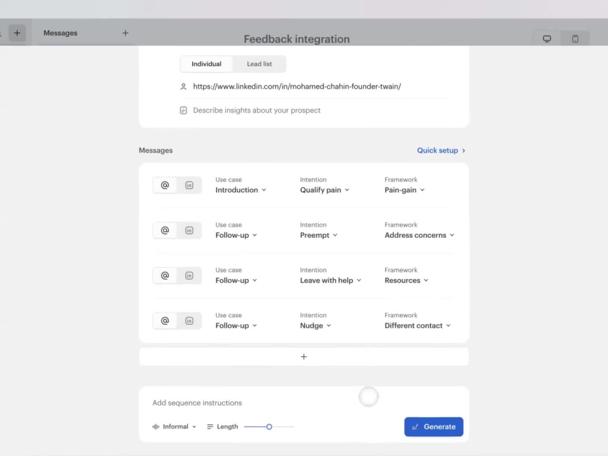Image resolution: width=608 pixels, height=456 pixels.
Task: Select email channel for Leave with help row
Action: [165, 275]
